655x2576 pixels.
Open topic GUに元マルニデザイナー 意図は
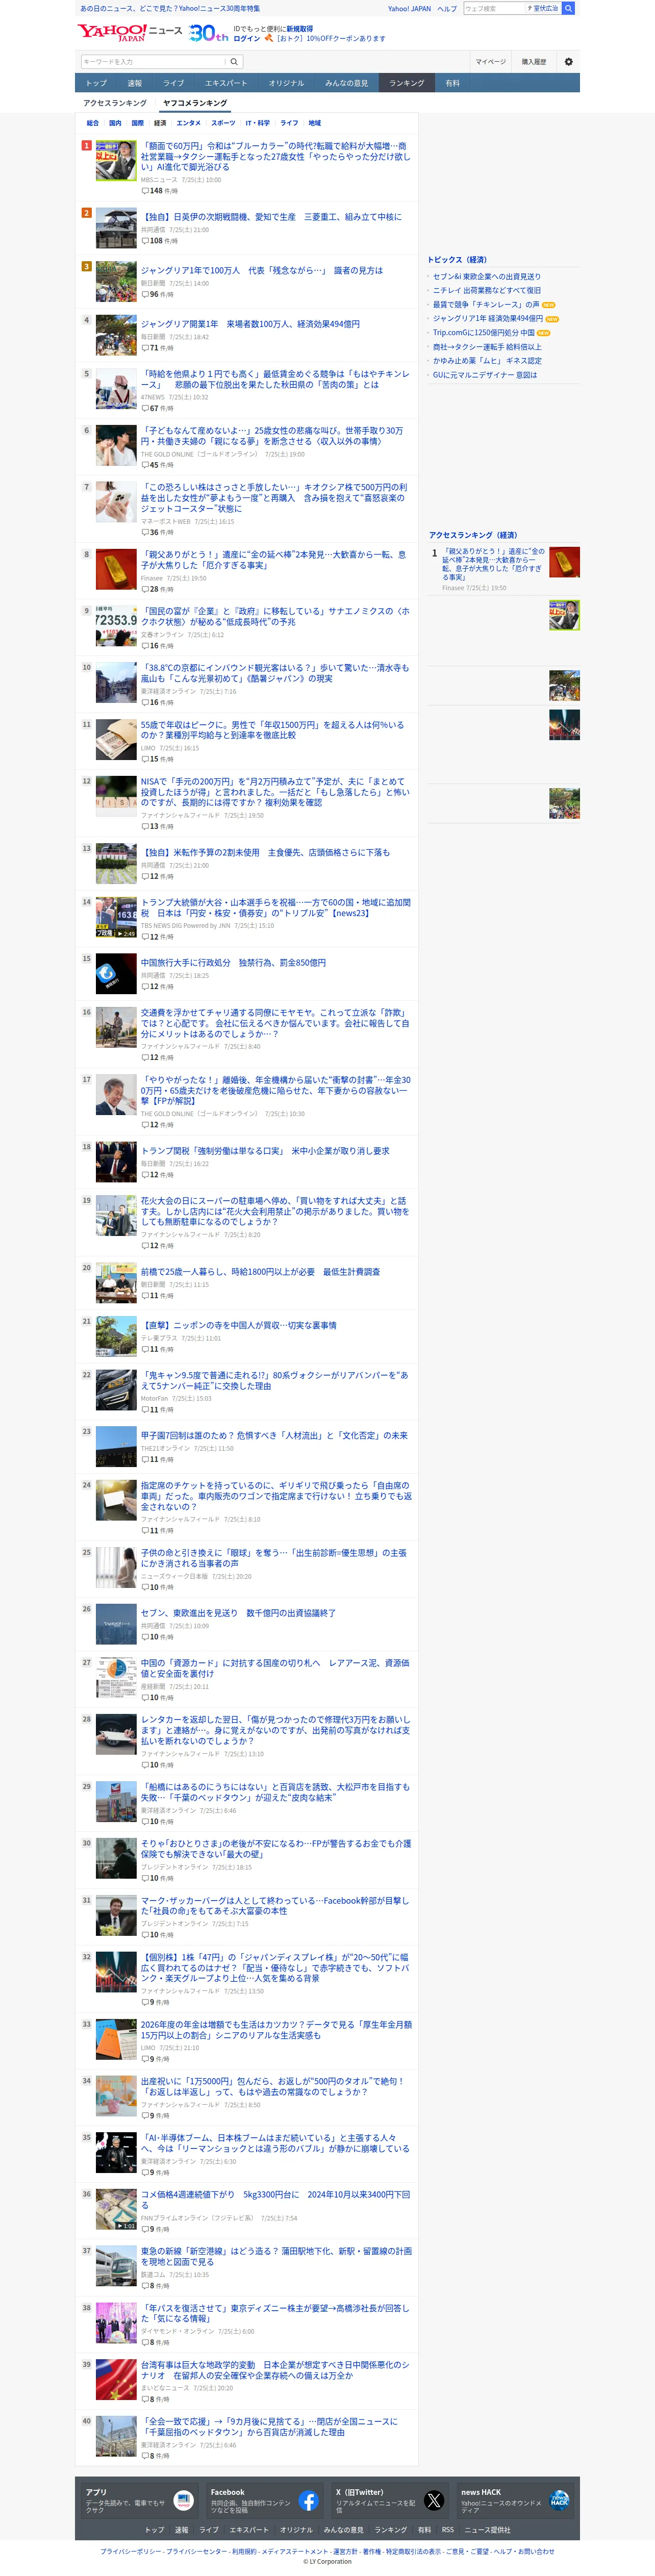tap(485, 375)
